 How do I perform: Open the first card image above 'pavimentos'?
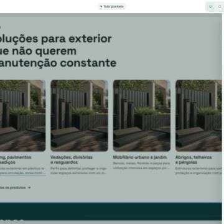[22, 116]
